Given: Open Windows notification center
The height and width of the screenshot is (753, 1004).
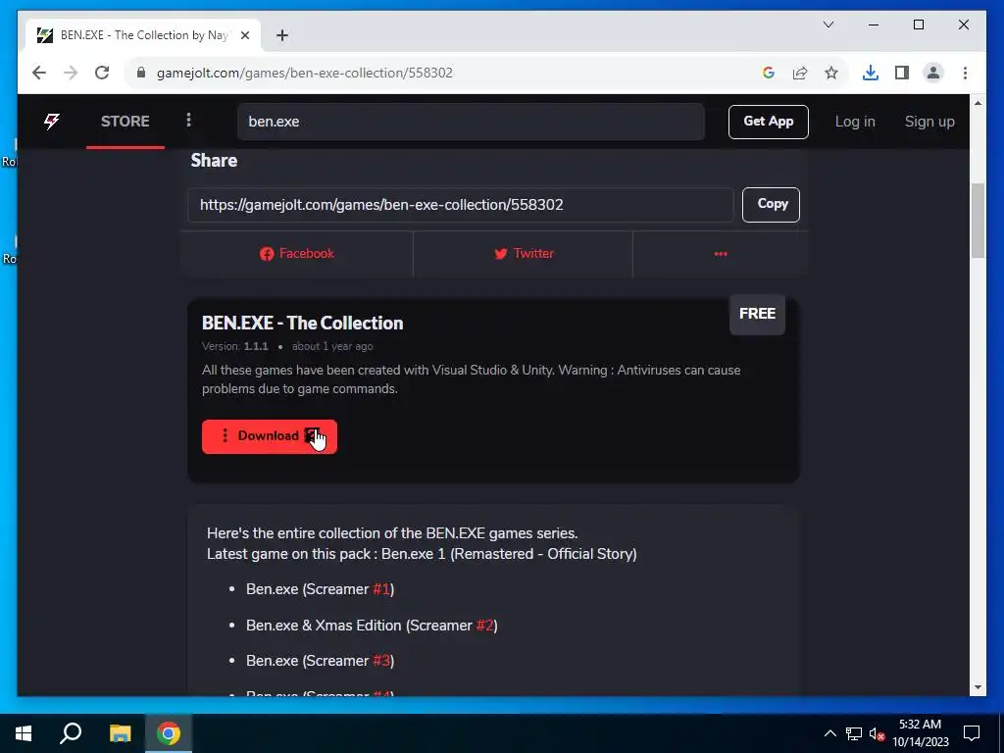Looking at the screenshot, I should click(972, 733).
